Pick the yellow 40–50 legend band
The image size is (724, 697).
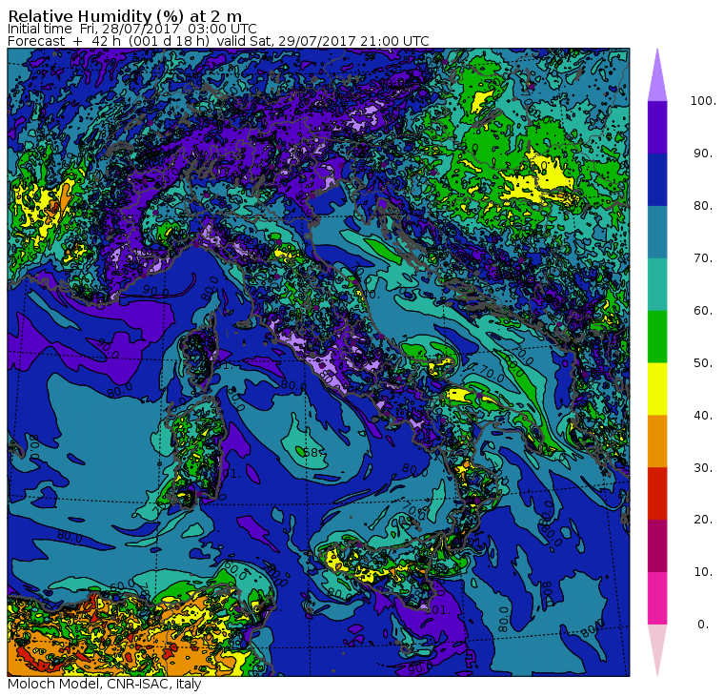pyautogui.click(x=657, y=389)
